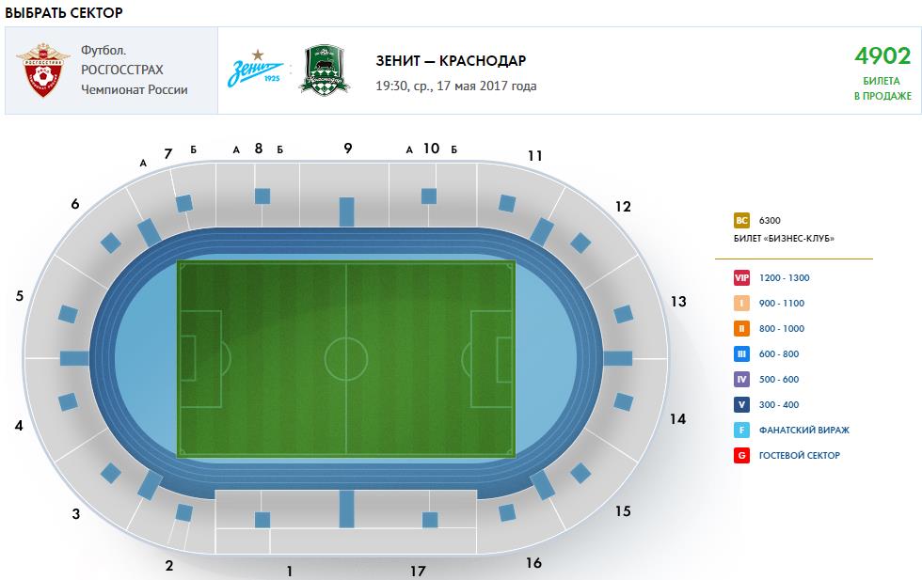Click the orange category II swatch
The width and height of the screenshot is (922, 580).
click(741, 328)
